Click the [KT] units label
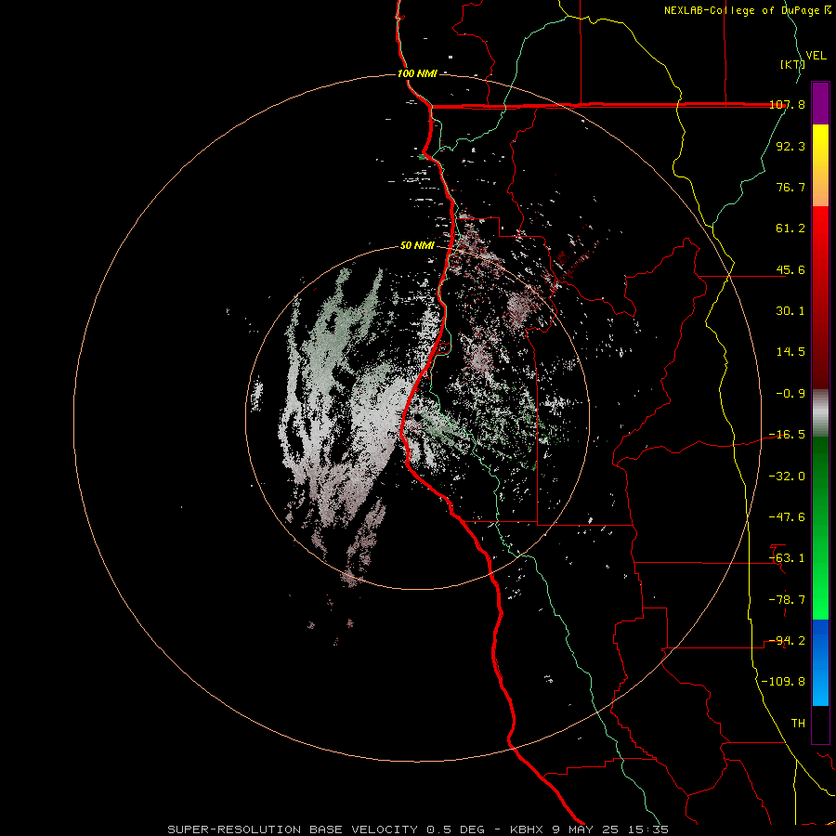The image size is (836, 836). point(792,64)
